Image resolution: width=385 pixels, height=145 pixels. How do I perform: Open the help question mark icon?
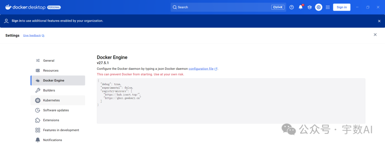pos(292,7)
